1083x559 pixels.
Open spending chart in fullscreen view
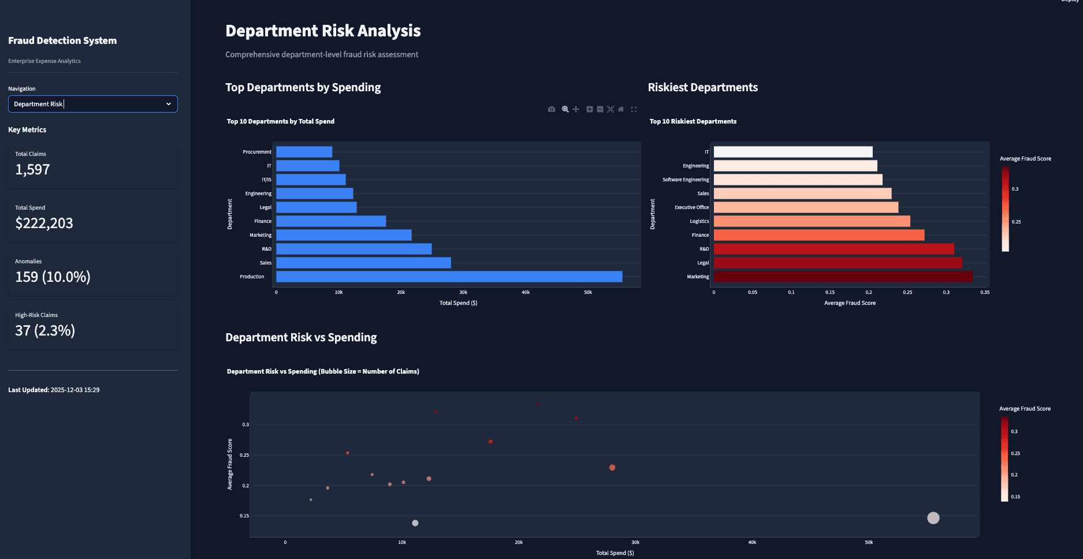pyautogui.click(x=634, y=109)
